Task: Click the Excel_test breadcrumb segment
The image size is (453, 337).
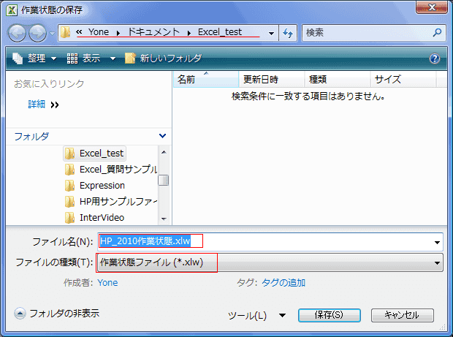Action: tap(220, 31)
